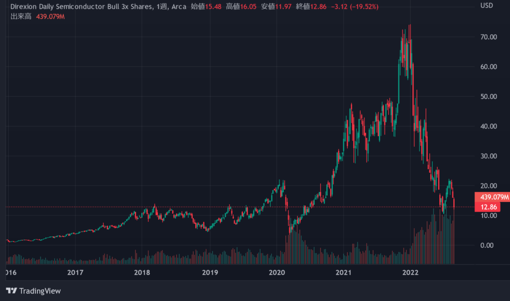
Task: Select the 終値 12.86 close value in header
Action: [x=311, y=6]
